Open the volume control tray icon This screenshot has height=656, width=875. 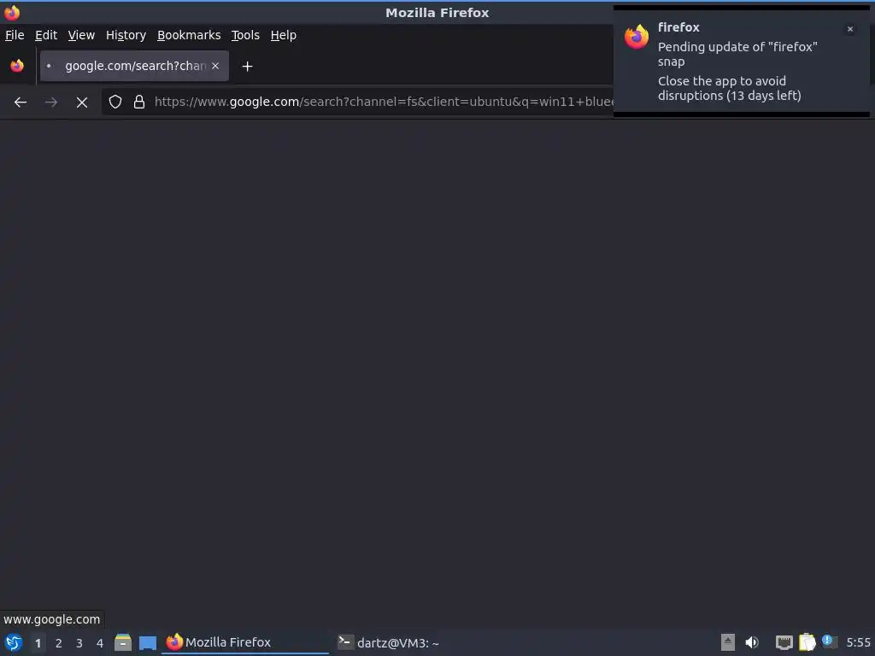(752, 642)
